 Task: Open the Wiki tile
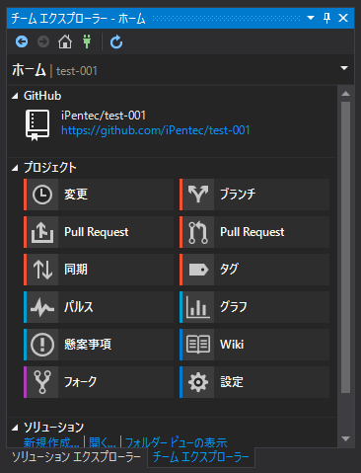tap(254, 345)
